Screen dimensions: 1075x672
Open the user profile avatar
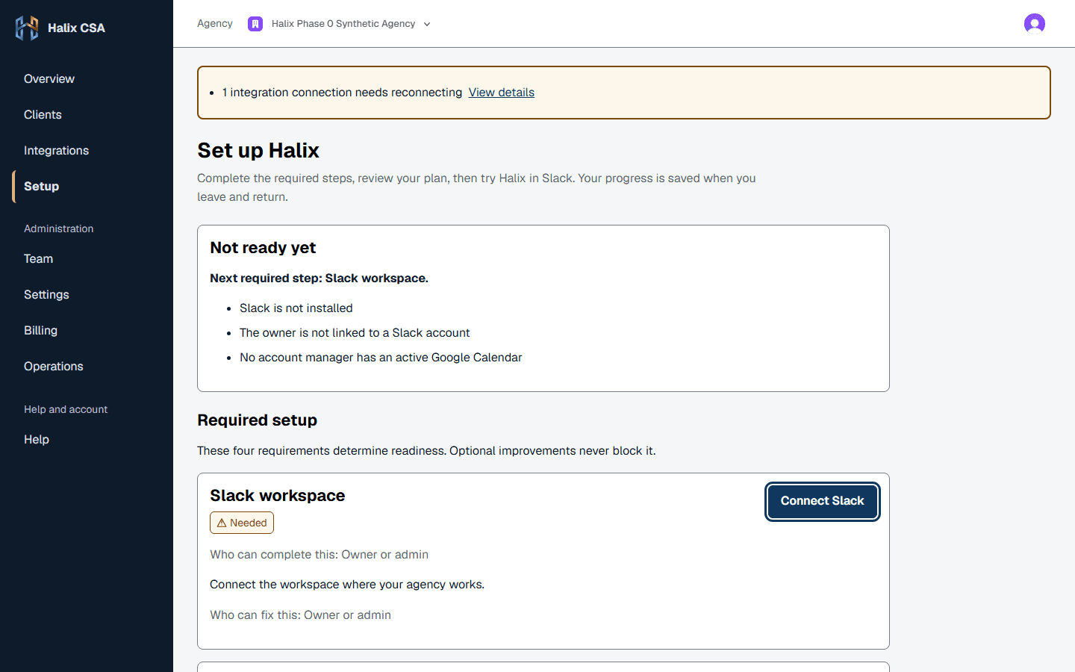pyautogui.click(x=1034, y=24)
